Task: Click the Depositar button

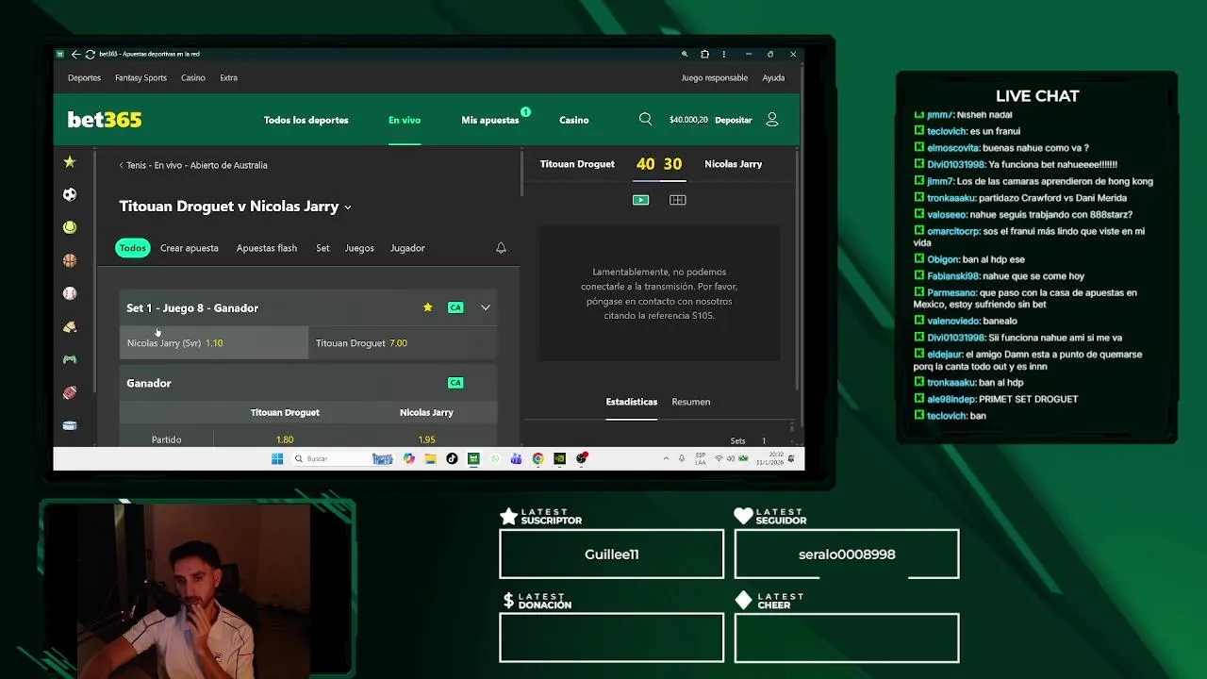Action: [734, 120]
